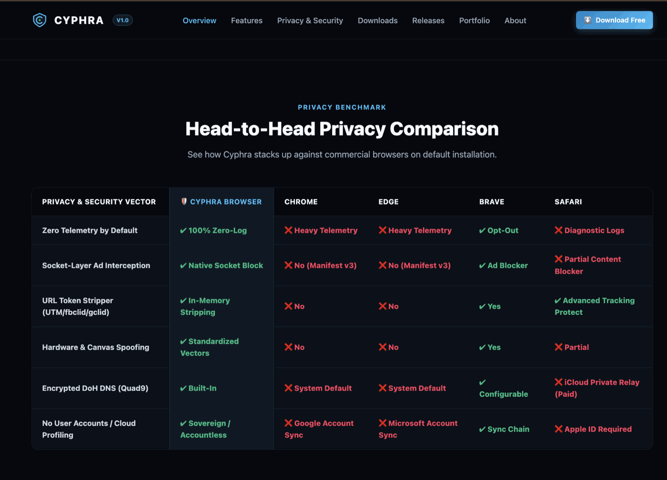Image resolution: width=667 pixels, height=480 pixels.
Task: Select the Safari column header
Action: coord(568,202)
